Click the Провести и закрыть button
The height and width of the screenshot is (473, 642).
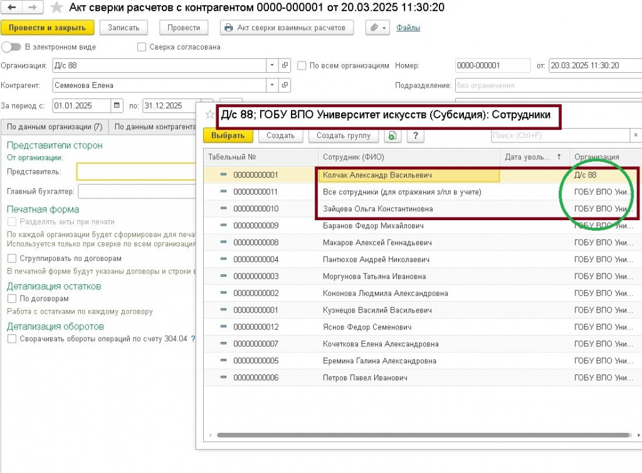coord(47,28)
